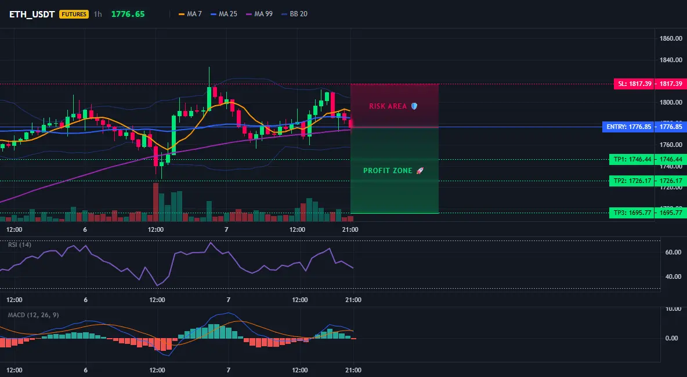Click the MACD (12, 26, 9) indicator label
The width and height of the screenshot is (687, 377).
(x=33, y=315)
